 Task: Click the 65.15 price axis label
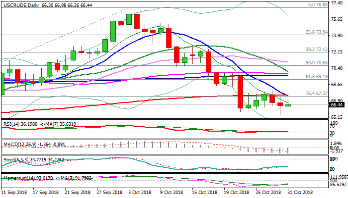337,117
